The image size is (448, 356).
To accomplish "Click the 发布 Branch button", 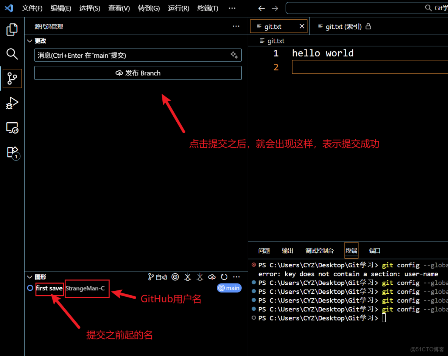I will (138, 73).
